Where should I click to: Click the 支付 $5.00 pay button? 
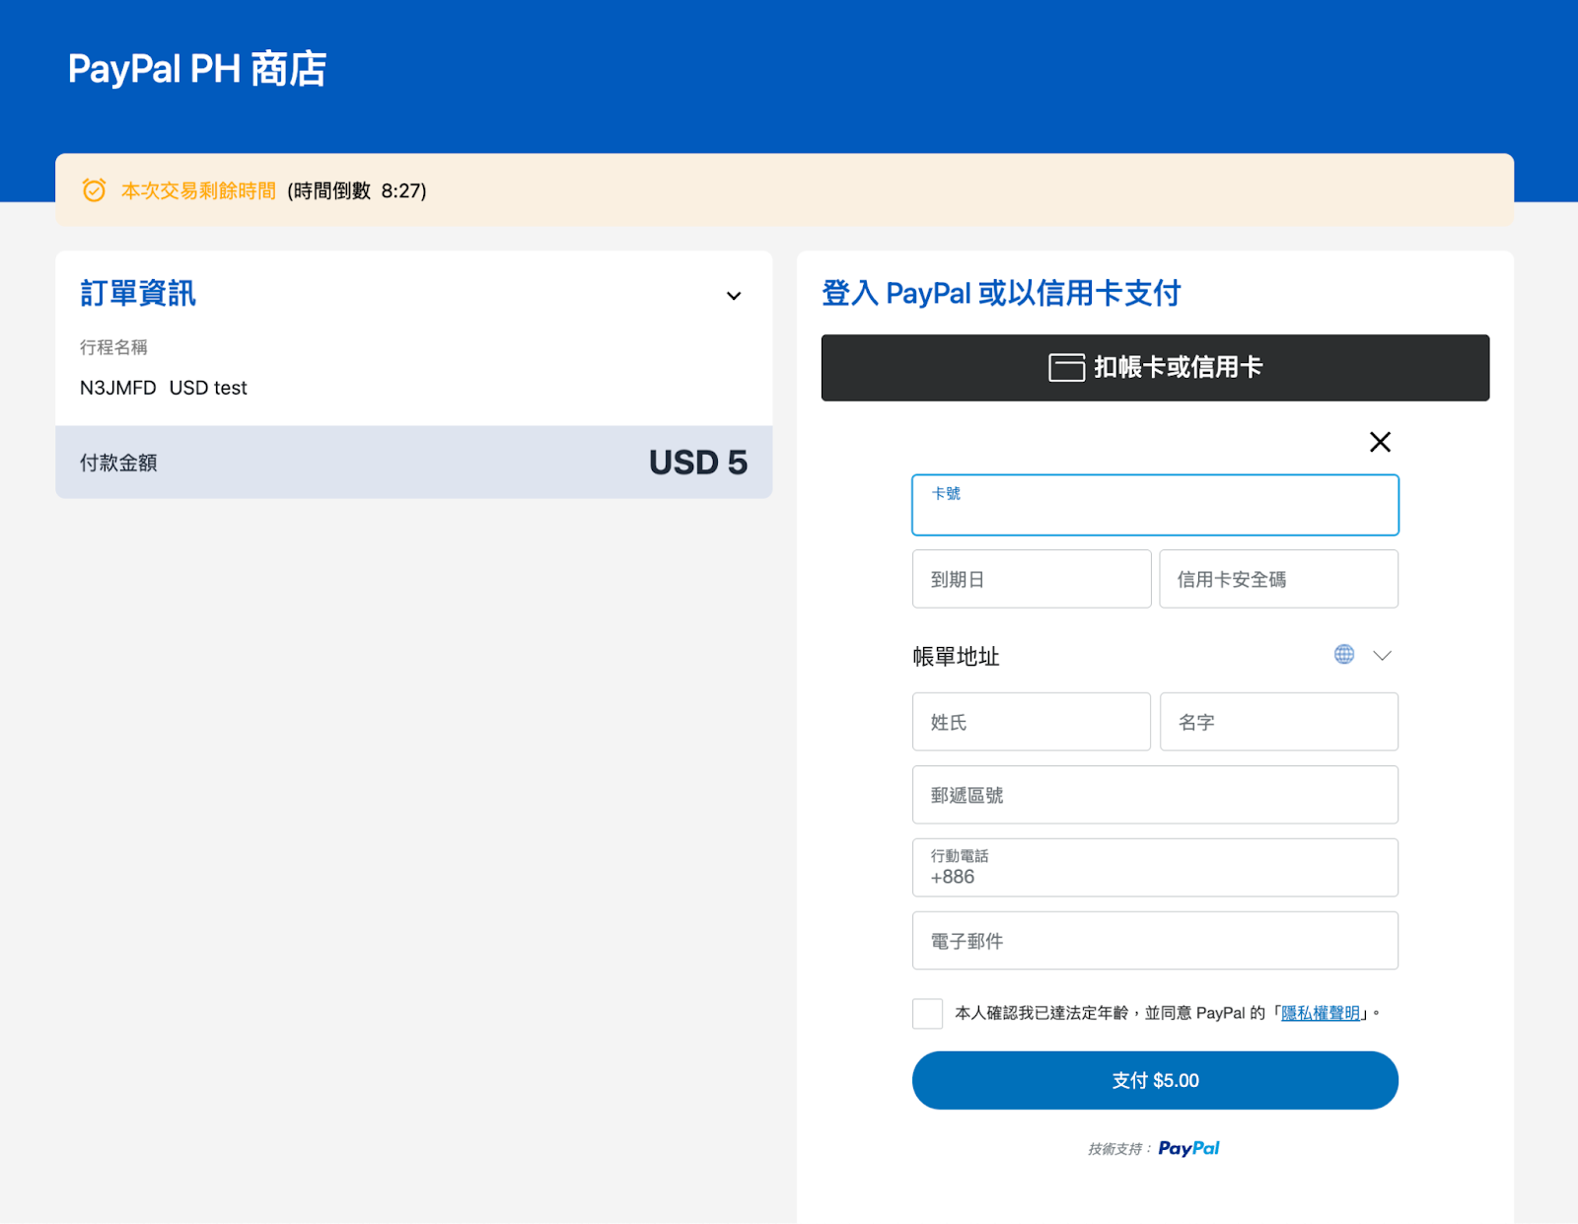point(1155,1080)
